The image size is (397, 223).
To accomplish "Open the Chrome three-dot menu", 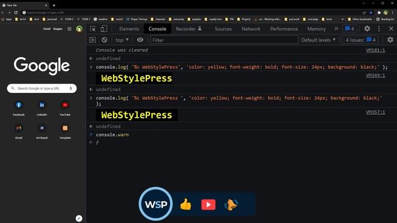I will [393, 12].
